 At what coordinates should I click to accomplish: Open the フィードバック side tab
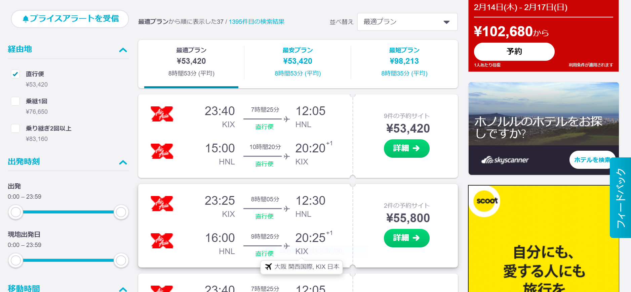pos(620,198)
